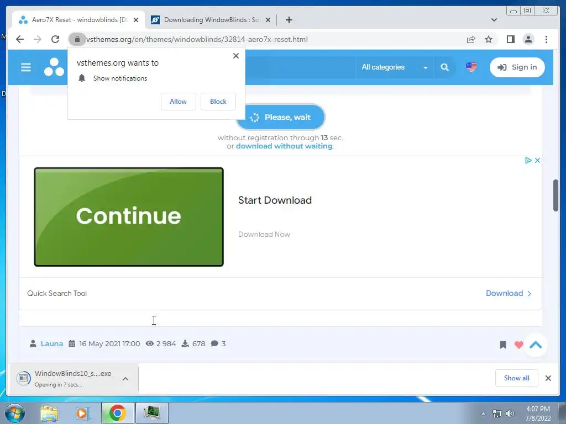Screen dimensions: 566x424
Task: Click Please, wait download button
Action: (280, 117)
